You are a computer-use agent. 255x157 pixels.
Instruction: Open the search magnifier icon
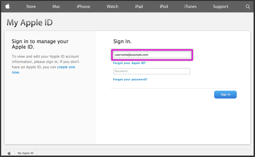pos(248,7)
